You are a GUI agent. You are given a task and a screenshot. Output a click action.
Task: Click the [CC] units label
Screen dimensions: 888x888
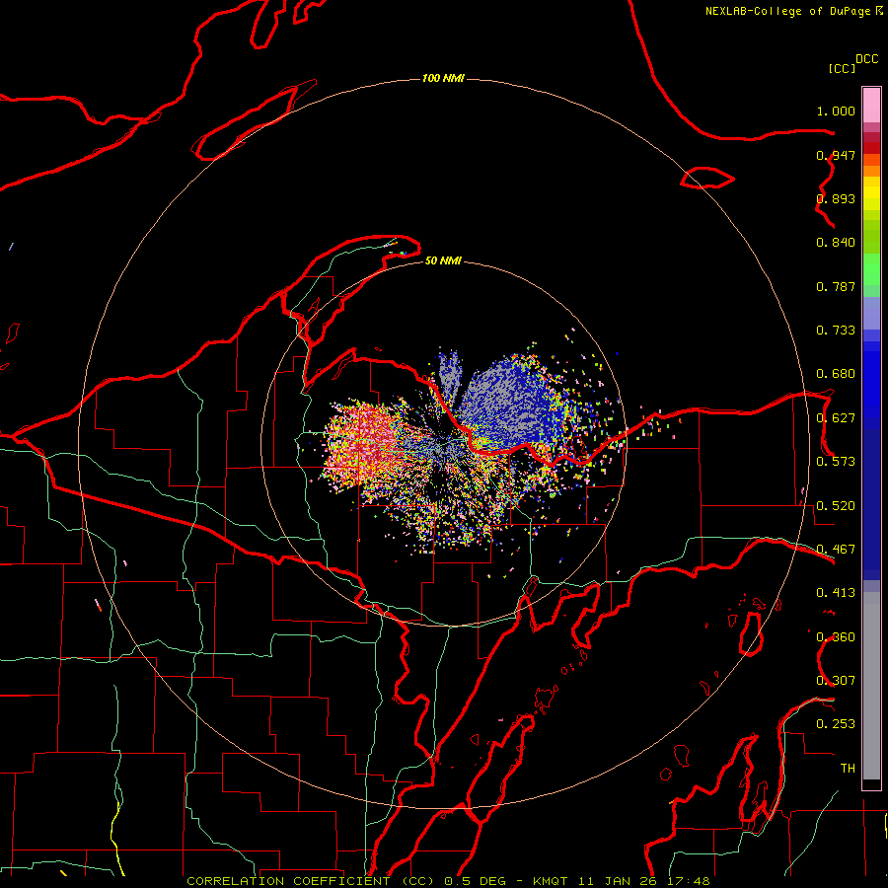coord(843,68)
